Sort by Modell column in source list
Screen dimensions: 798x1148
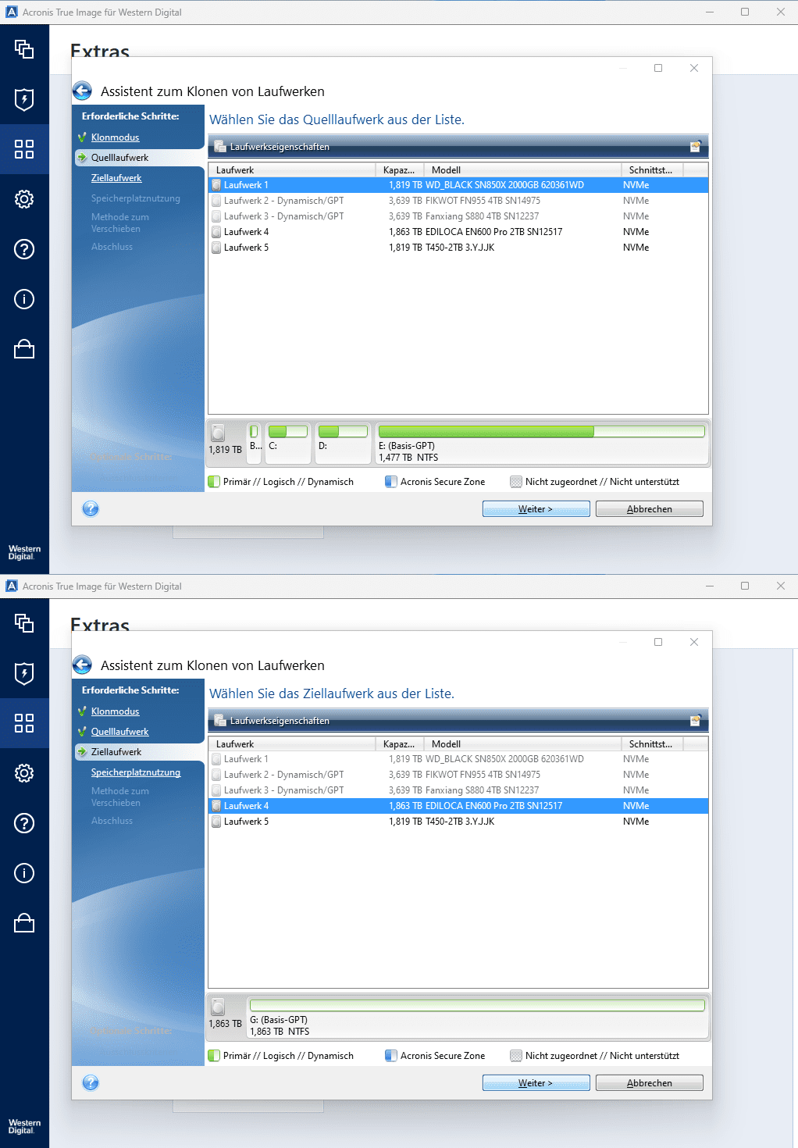[522, 170]
